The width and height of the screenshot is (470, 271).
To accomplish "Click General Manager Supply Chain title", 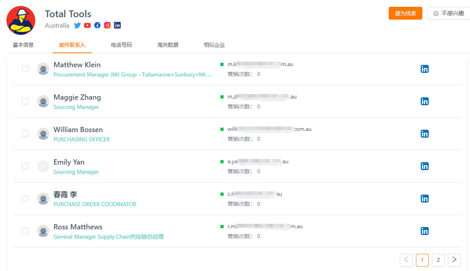I will [x=109, y=237].
